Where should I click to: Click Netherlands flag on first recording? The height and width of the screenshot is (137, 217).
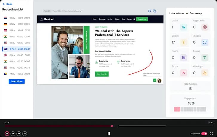click(x=5, y=18)
